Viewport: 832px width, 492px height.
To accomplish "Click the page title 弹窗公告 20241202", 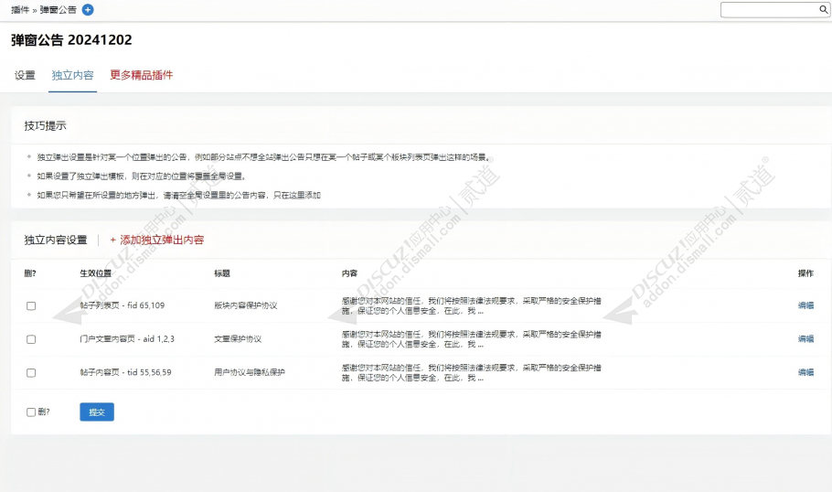I will [x=71, y=40].
